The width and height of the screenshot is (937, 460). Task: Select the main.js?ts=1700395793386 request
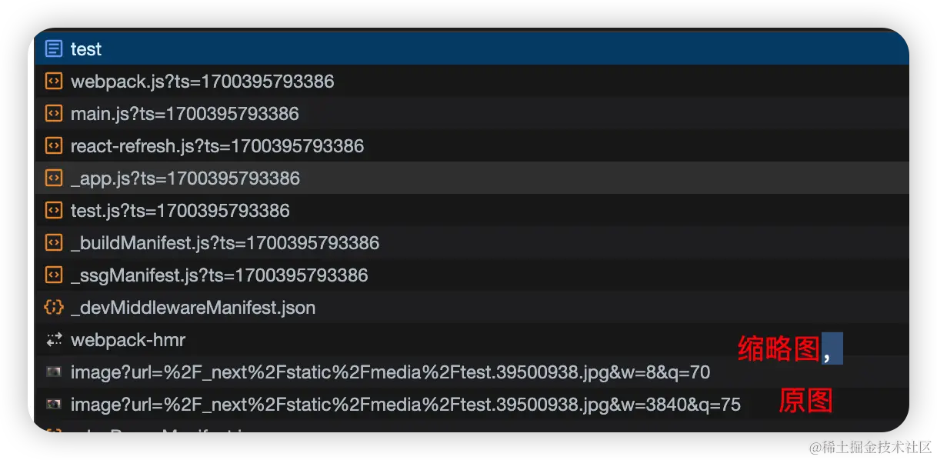click(472, 114)
